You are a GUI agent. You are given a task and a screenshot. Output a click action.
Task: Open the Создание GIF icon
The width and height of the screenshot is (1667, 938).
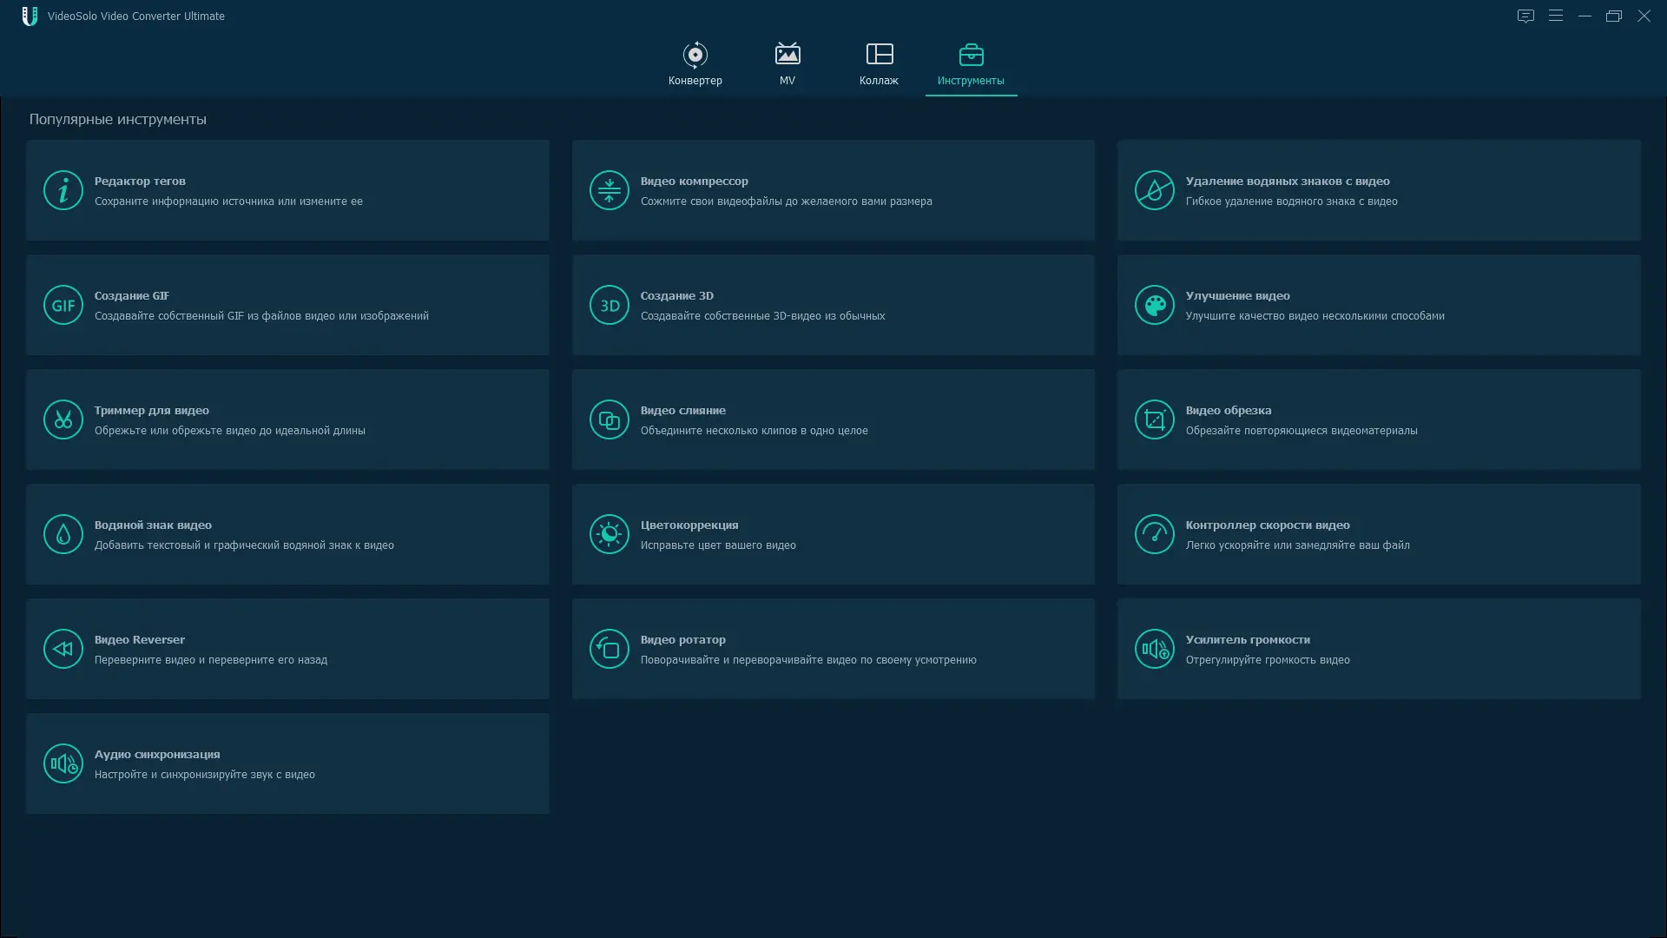point(63,305)
